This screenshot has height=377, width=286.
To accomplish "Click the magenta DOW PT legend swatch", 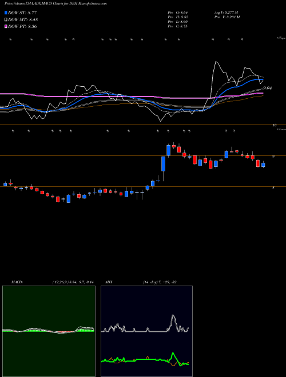I will pos(6,26).
